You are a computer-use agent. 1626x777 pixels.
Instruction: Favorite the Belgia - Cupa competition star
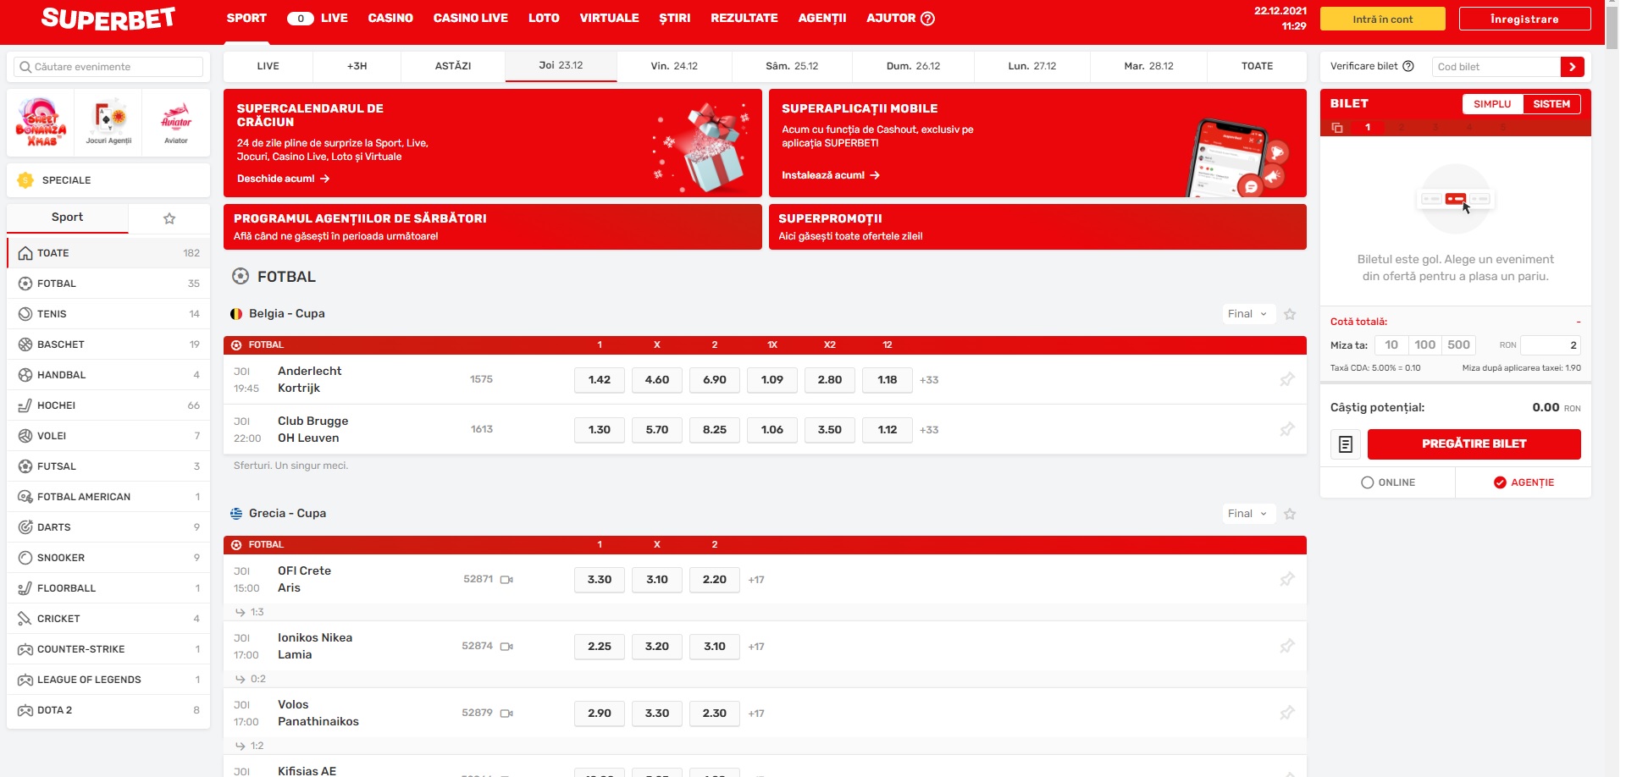coord(1290,314)
